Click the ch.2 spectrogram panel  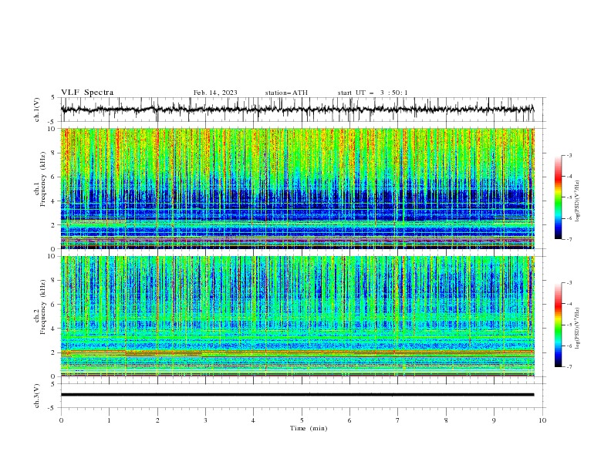pos(297,316)
